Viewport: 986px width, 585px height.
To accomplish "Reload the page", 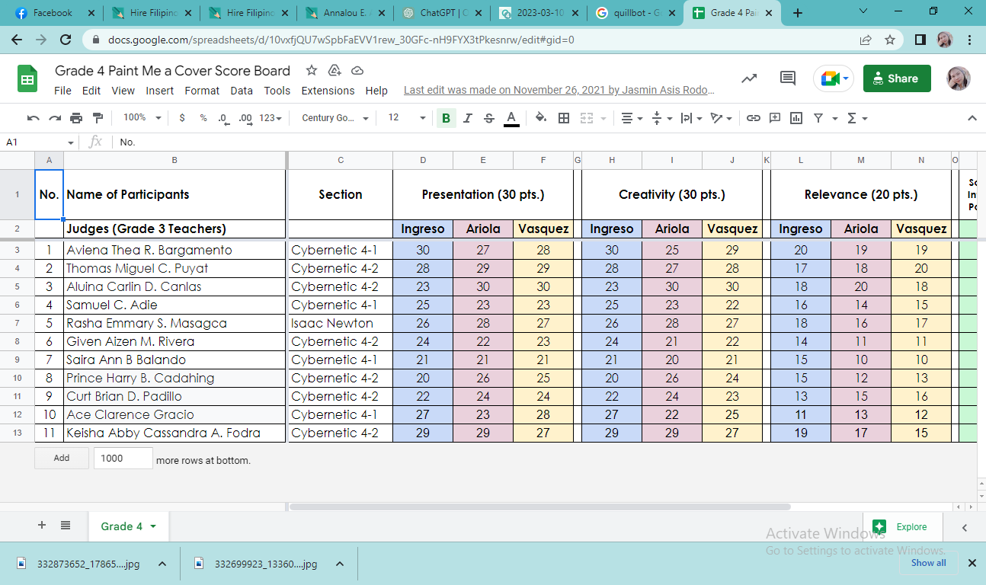I will point(66,40).
